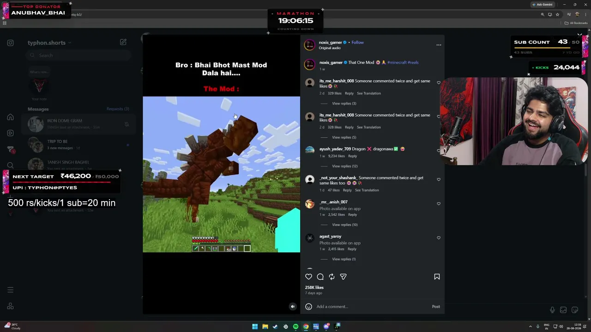Click the Search box in the messages panel
The image size is (591, 332).
pos(78,55)
